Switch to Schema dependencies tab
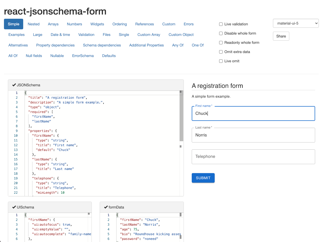 [102, 45]
